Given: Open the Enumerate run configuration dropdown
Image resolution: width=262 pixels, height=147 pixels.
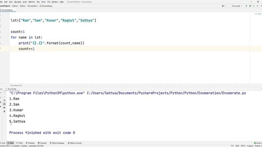Looking at the screenshot, I should coord(236,6).
